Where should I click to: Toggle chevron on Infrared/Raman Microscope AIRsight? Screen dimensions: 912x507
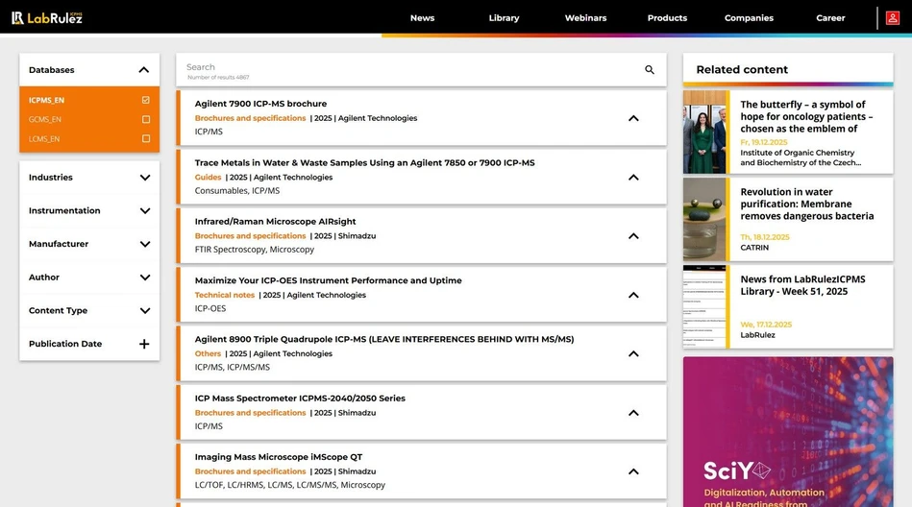tap(633, 235)
